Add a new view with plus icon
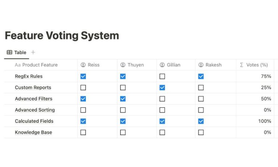278x167 pixels. point(33,53)
